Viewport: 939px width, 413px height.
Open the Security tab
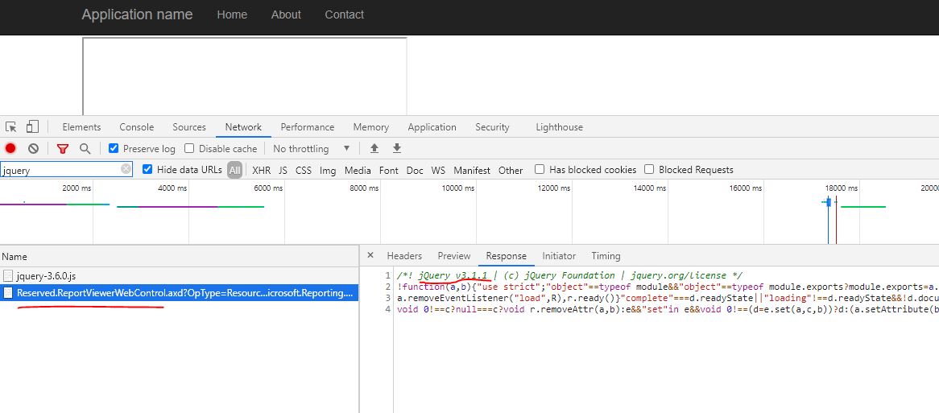pyautogui.click(x=492, y=127)
